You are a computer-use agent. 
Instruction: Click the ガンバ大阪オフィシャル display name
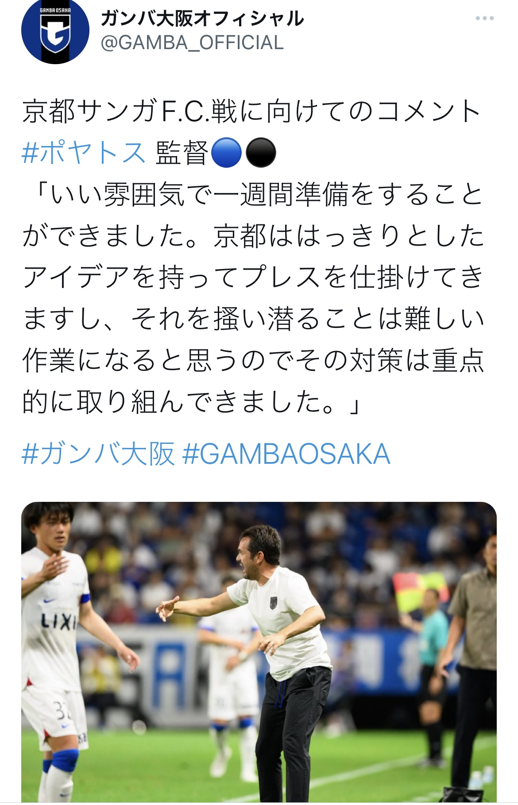pos(202,19)
